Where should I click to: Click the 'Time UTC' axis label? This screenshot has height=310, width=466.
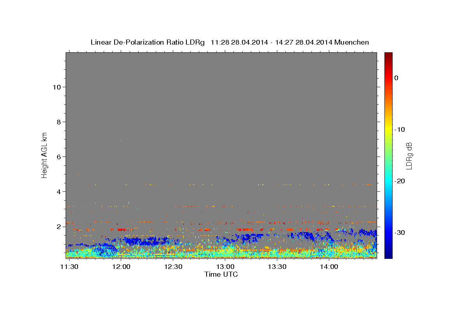(x=221, y=275)
